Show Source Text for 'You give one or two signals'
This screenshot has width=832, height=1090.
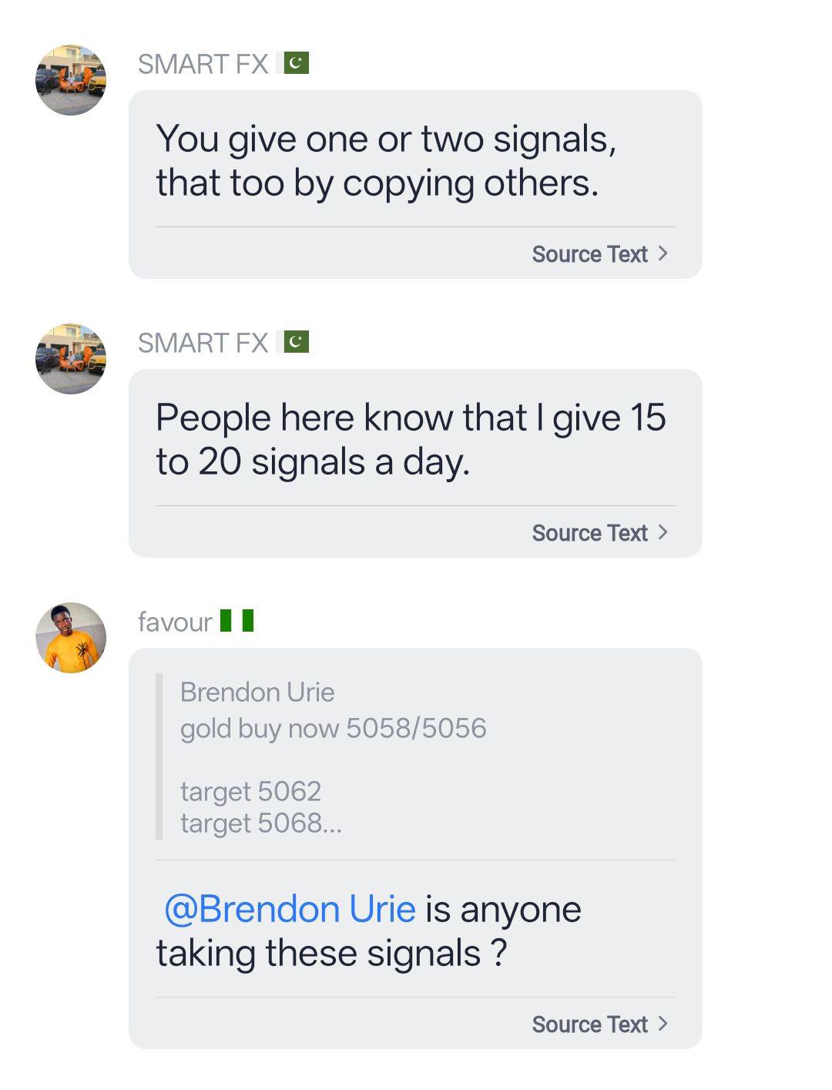(x=589, y=254)
